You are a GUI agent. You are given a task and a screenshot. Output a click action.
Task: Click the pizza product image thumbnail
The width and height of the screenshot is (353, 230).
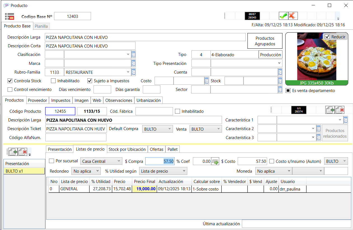click(316, 59)
